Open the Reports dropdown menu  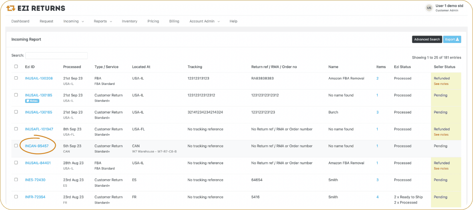[103, 21]
